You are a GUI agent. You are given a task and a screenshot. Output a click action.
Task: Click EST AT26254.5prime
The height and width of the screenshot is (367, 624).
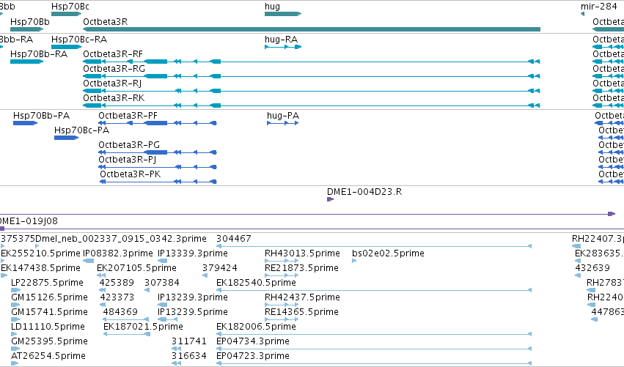(48, 356)
